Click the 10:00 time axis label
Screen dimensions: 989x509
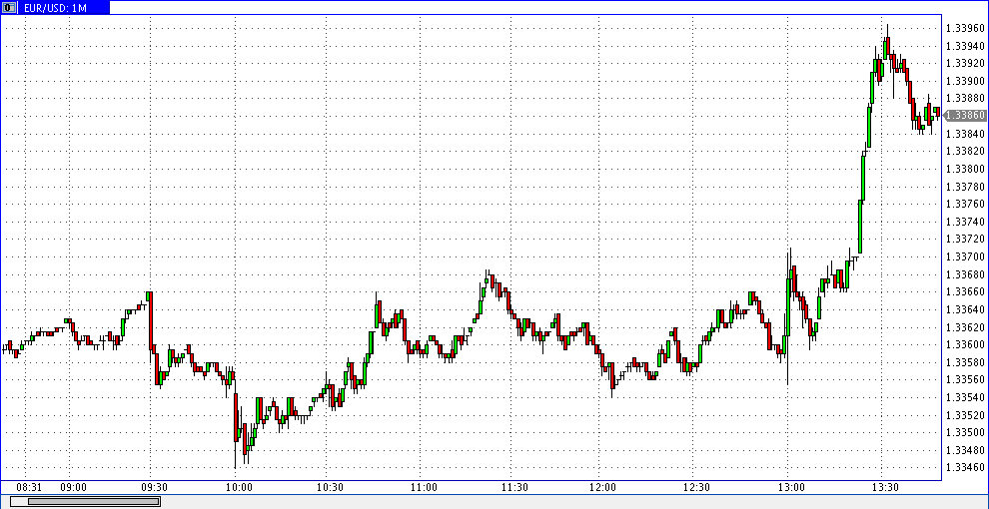(239, 488)
